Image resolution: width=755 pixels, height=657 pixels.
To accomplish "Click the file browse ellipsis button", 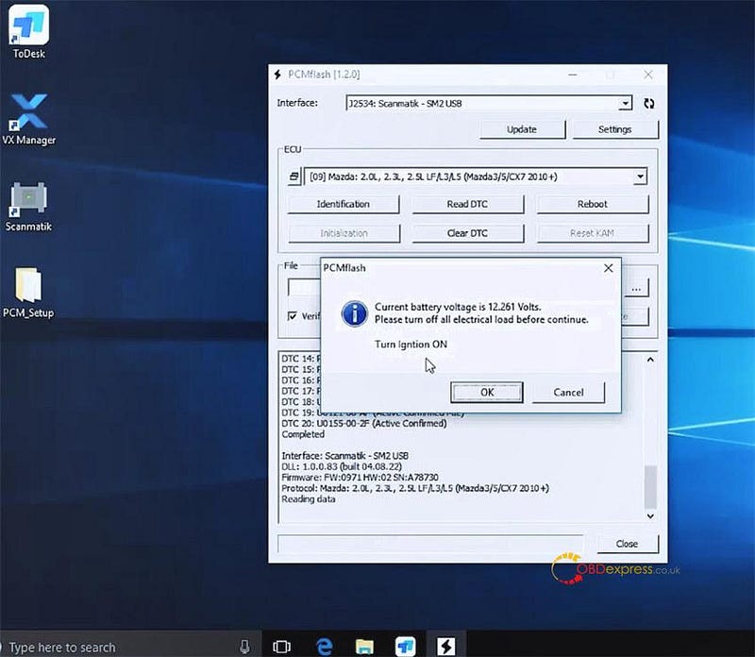I will (635, 288).
